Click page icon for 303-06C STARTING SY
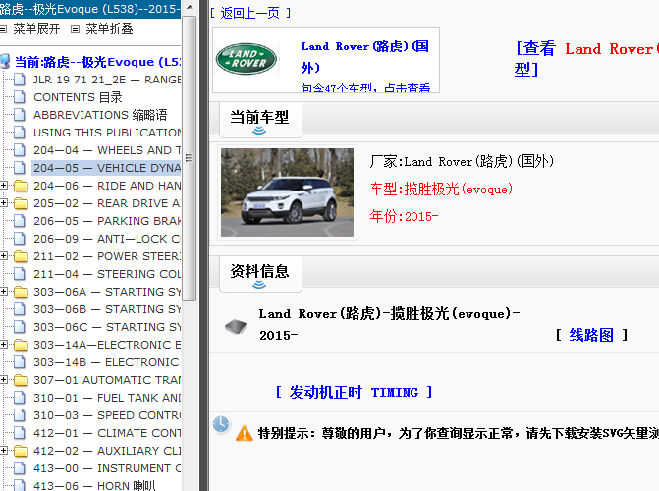The width and height of the screenshot is (659, 491). coord(19,326)
